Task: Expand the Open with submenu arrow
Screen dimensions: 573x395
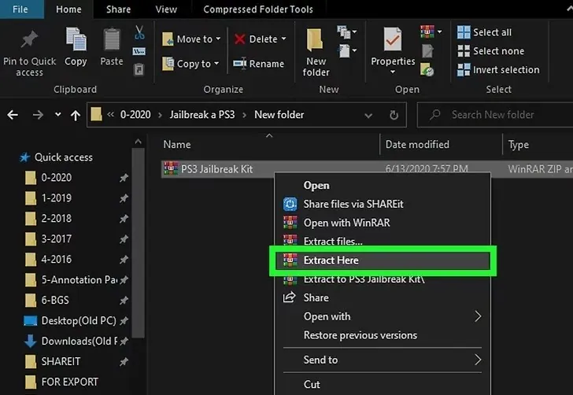Action: (x=478, y=316)
